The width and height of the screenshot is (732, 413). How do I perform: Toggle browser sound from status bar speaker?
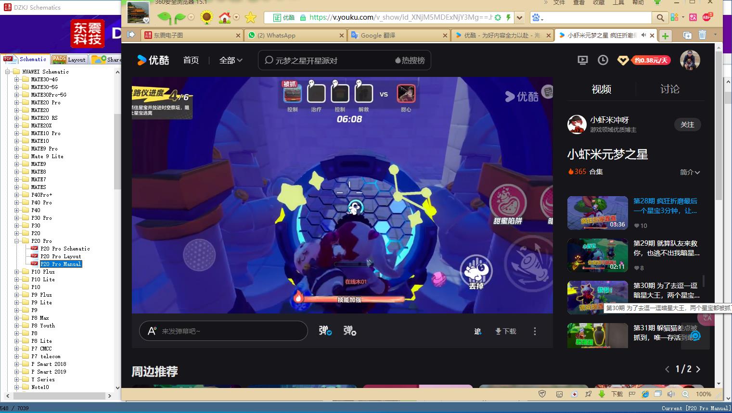click(671, 394)
